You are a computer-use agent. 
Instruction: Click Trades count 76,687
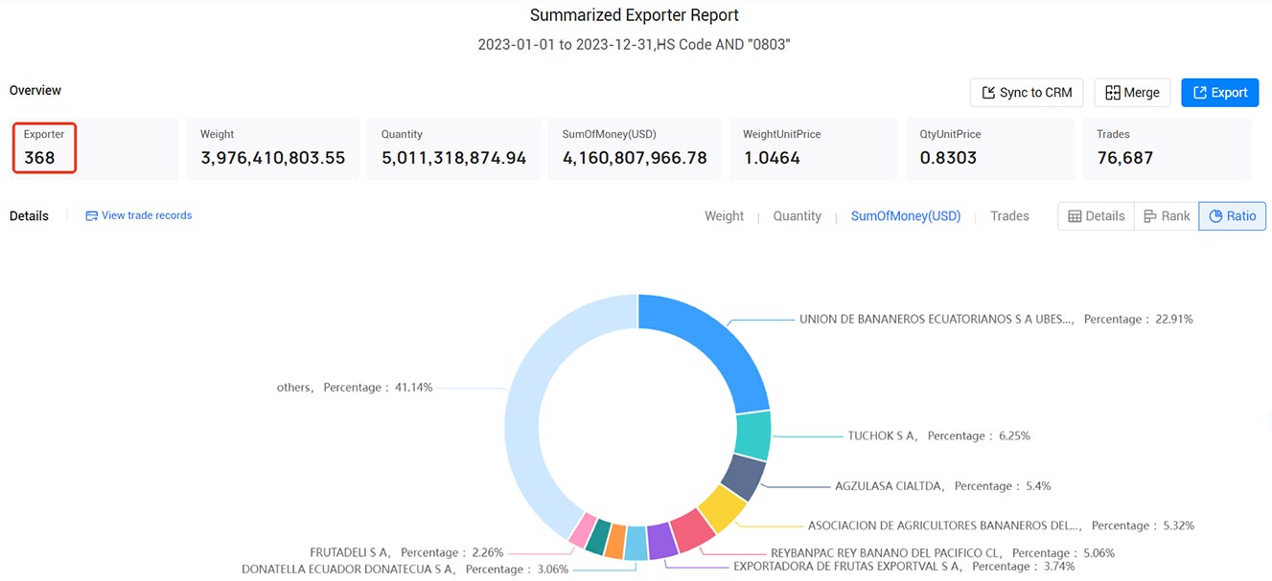click(x=1125, y=158)
